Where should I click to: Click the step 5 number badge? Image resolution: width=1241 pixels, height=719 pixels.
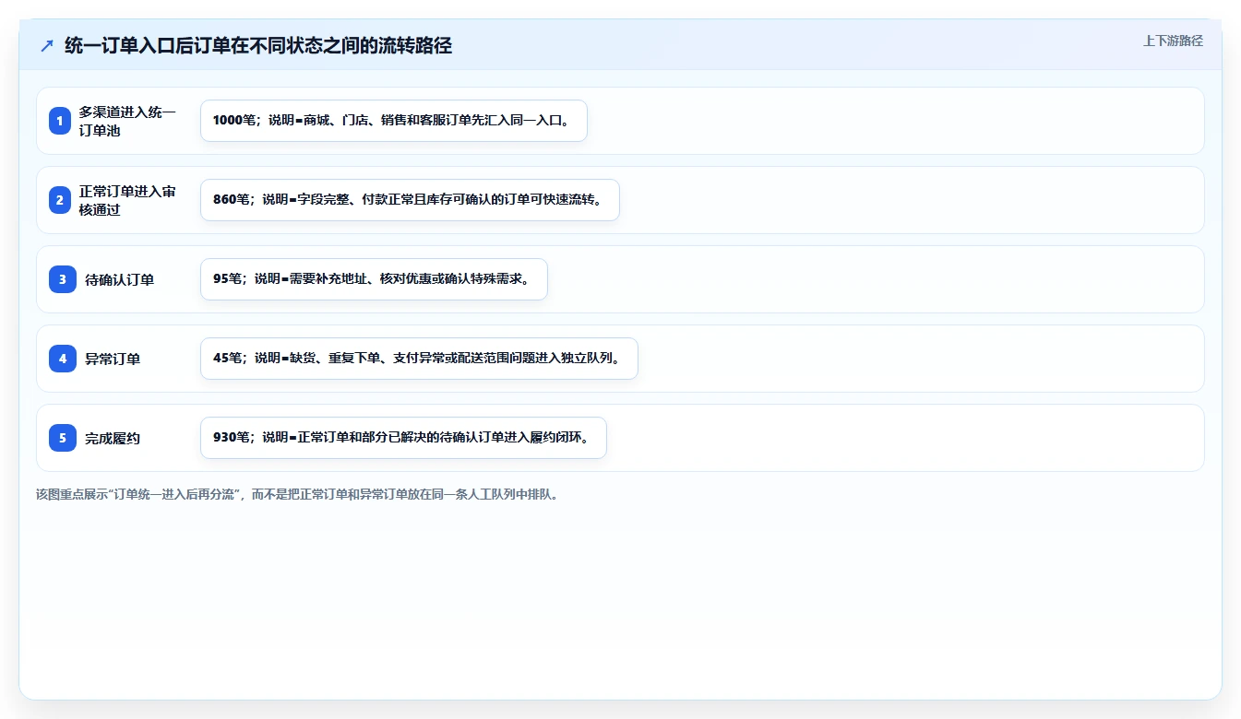(x=63, y=438)
